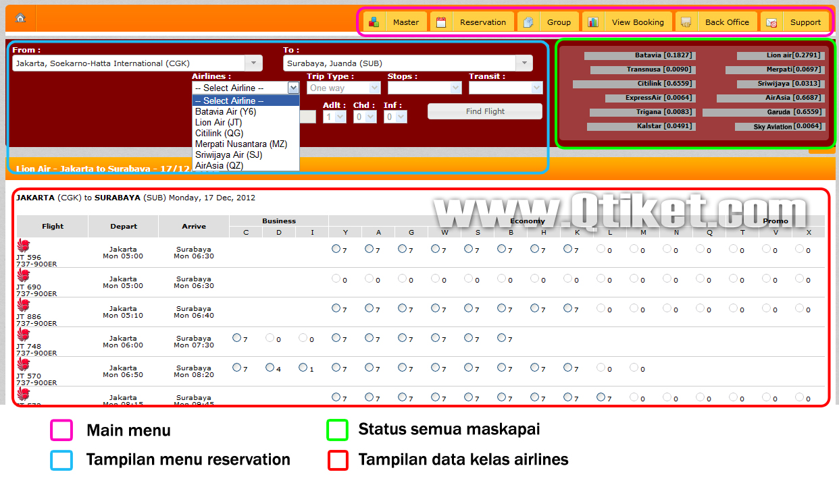This screenshot has width=839, height=487.
Task: Choose AirAsia (QZ) from airline list
Action: [246, 165]
